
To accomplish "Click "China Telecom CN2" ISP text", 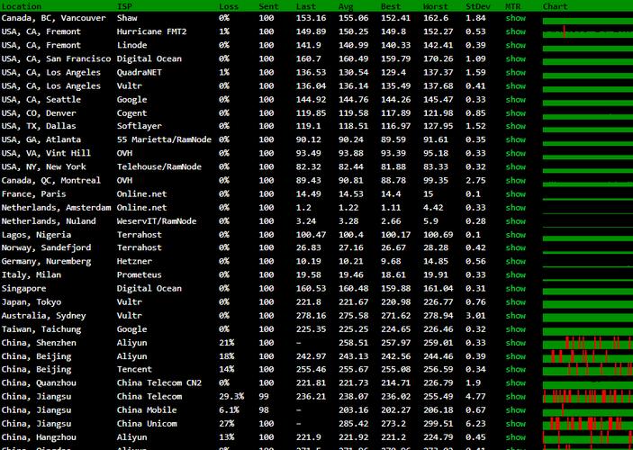I will (159, 383).
